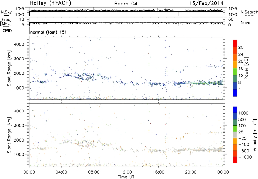This screenshot has width=258, height=179.
Task: Click the '1000' range tick of velocity panel
Action: pyautogui.click(x=19, y=154)
